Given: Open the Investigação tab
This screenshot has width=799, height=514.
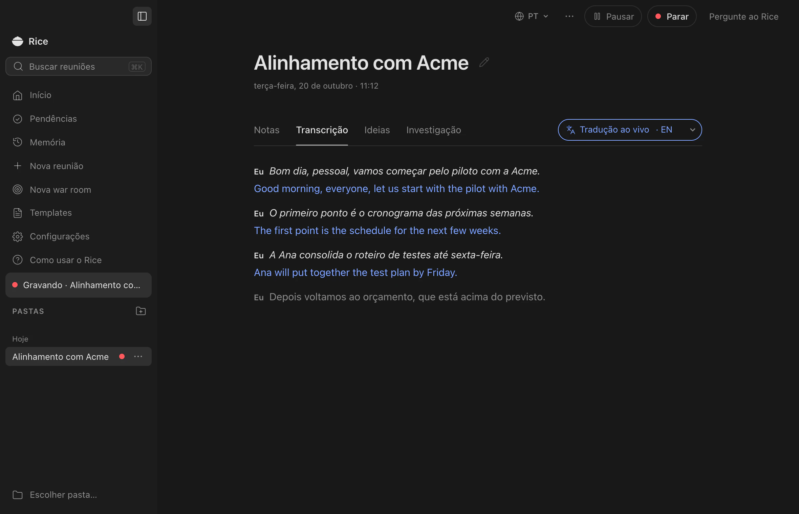Looking at the screenshot, I should point(434,130).
